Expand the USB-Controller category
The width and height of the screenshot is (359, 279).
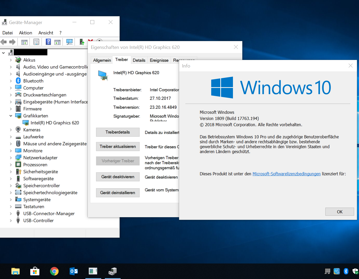coord(11,221)
